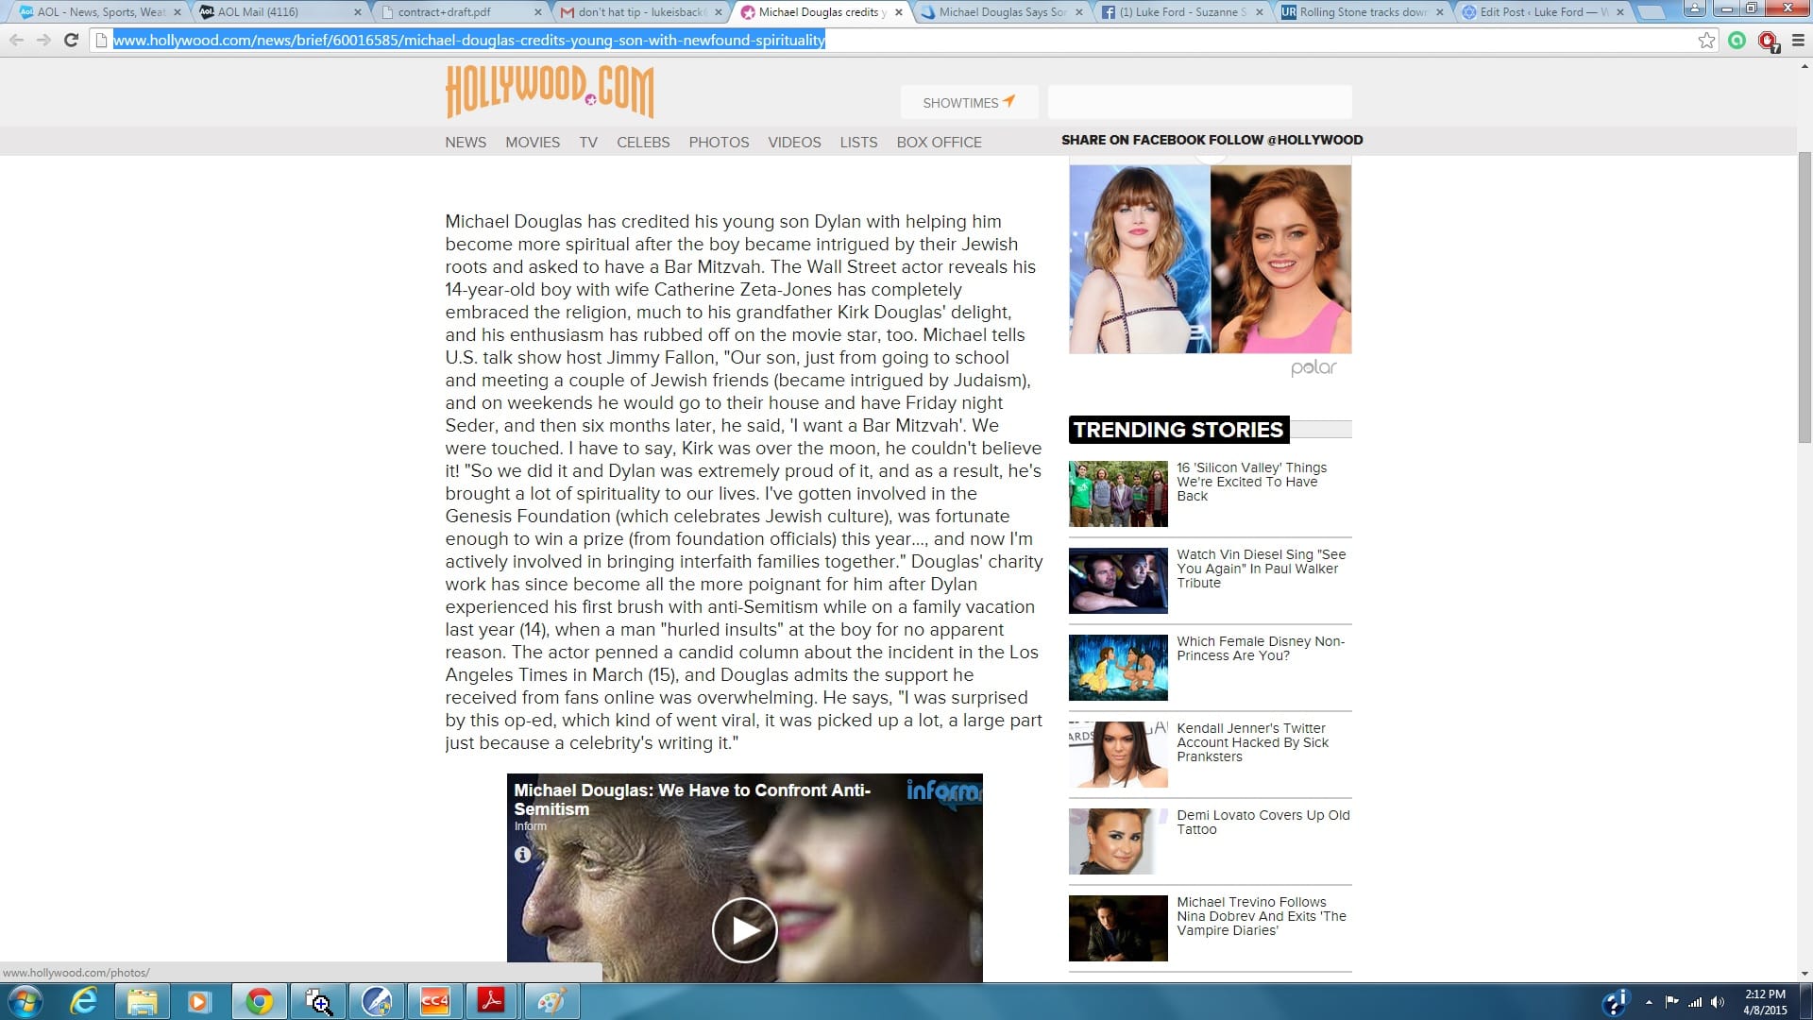
Task: Open a new browser tab
Action: 1651,12
